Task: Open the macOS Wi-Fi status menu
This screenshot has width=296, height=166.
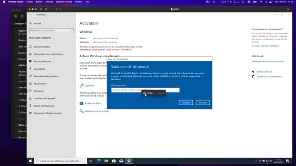Action: click(x=261, y=2)
